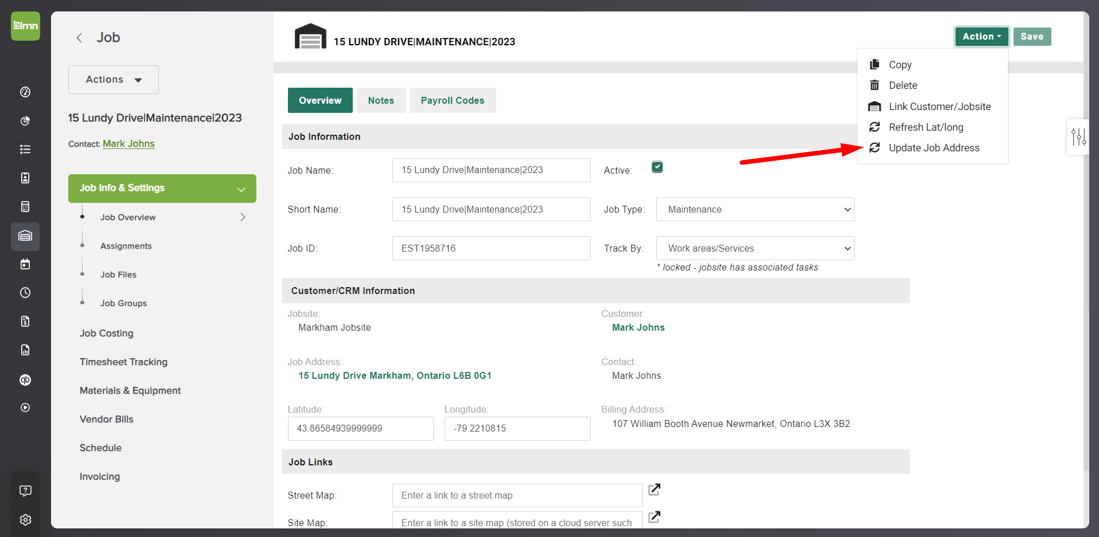The image size is (1099, 537).
Task: Open the Job Costing section
Action: (x=107, y=333)
